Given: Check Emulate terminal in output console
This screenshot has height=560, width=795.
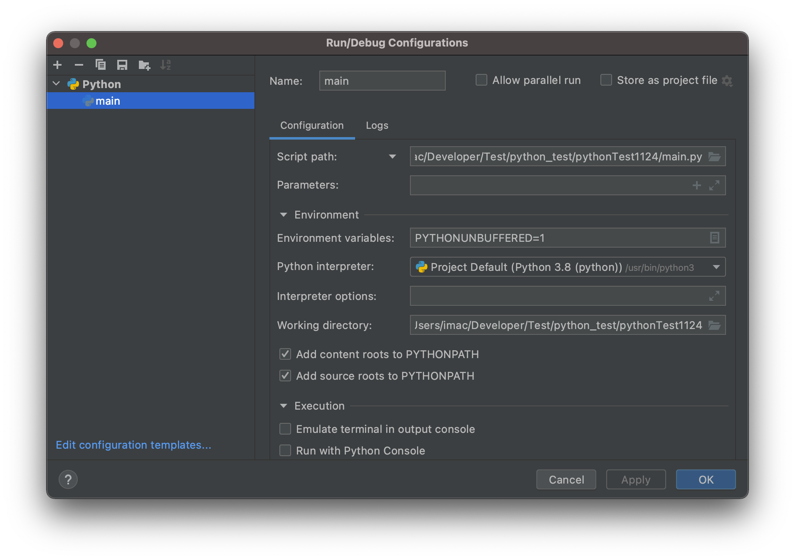Looking at the screenshot, I should (x=285, y=429).
